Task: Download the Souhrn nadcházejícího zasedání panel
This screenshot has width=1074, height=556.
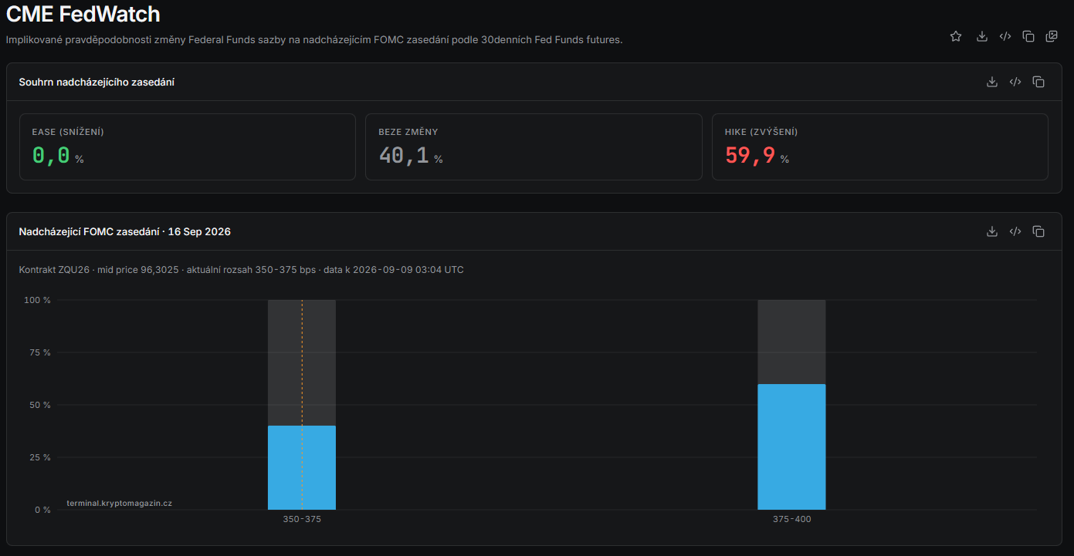Action: (992, 82)
